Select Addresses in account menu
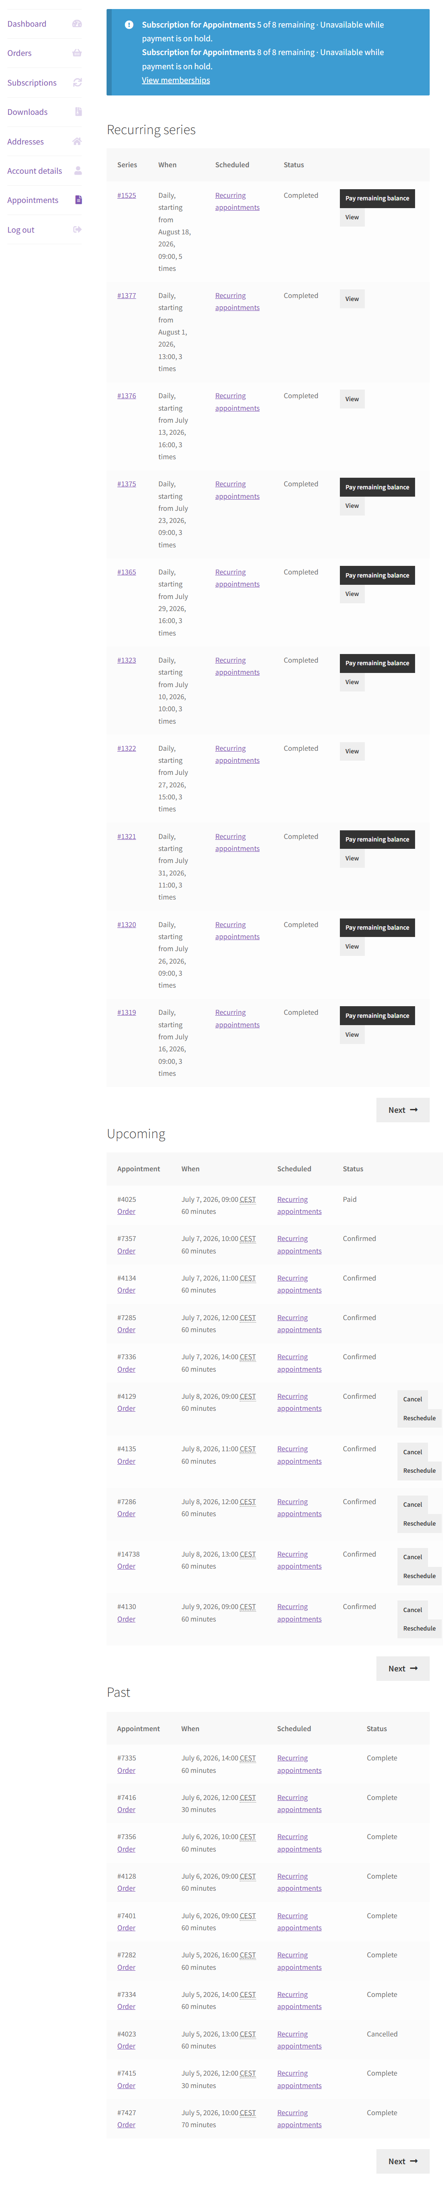The width and height of the screenshot is (443, 2196). tap(25, 141)
